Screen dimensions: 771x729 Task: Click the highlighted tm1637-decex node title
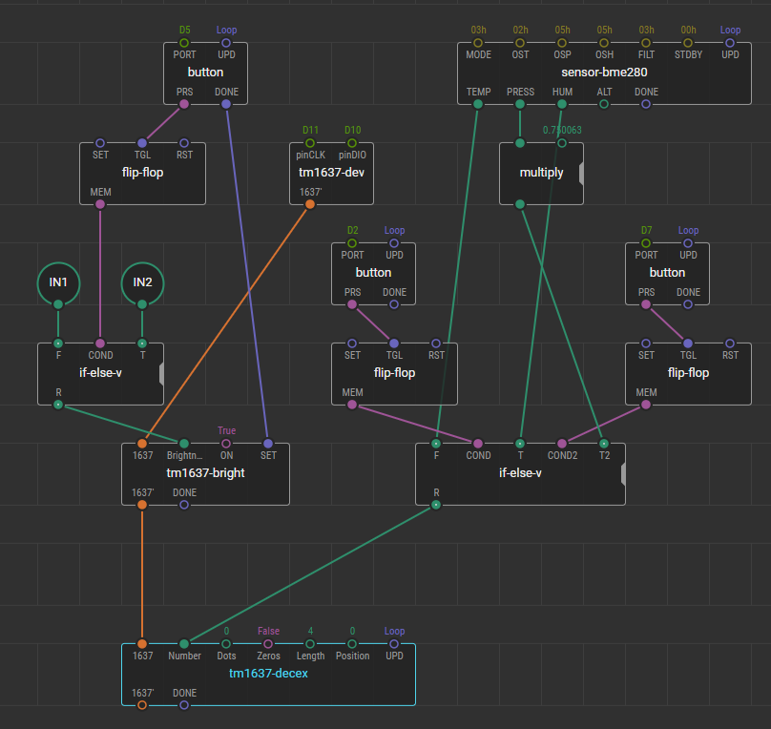point(268,674)
